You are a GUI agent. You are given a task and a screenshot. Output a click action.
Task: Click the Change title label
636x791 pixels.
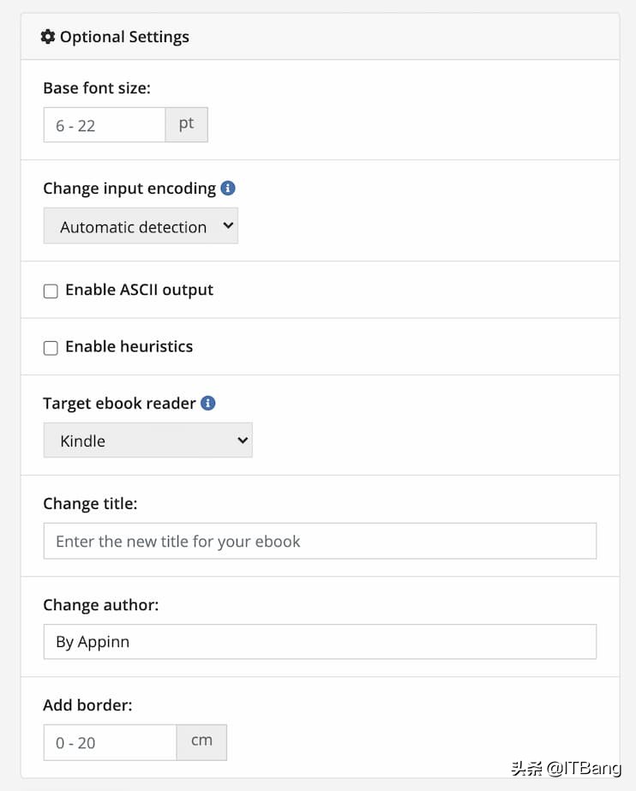(90, 504)
